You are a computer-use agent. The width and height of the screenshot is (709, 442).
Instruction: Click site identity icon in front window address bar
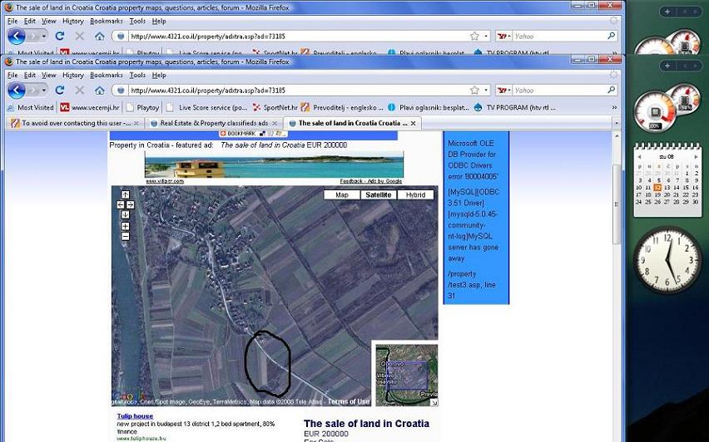coord(121,91)
